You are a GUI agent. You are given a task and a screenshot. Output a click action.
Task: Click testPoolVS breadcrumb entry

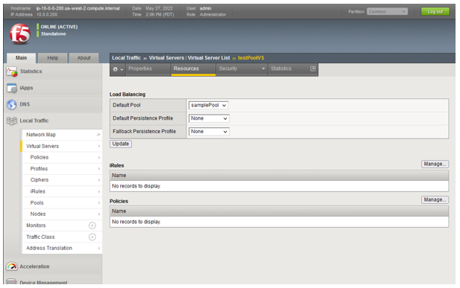(x=251, y=58)
